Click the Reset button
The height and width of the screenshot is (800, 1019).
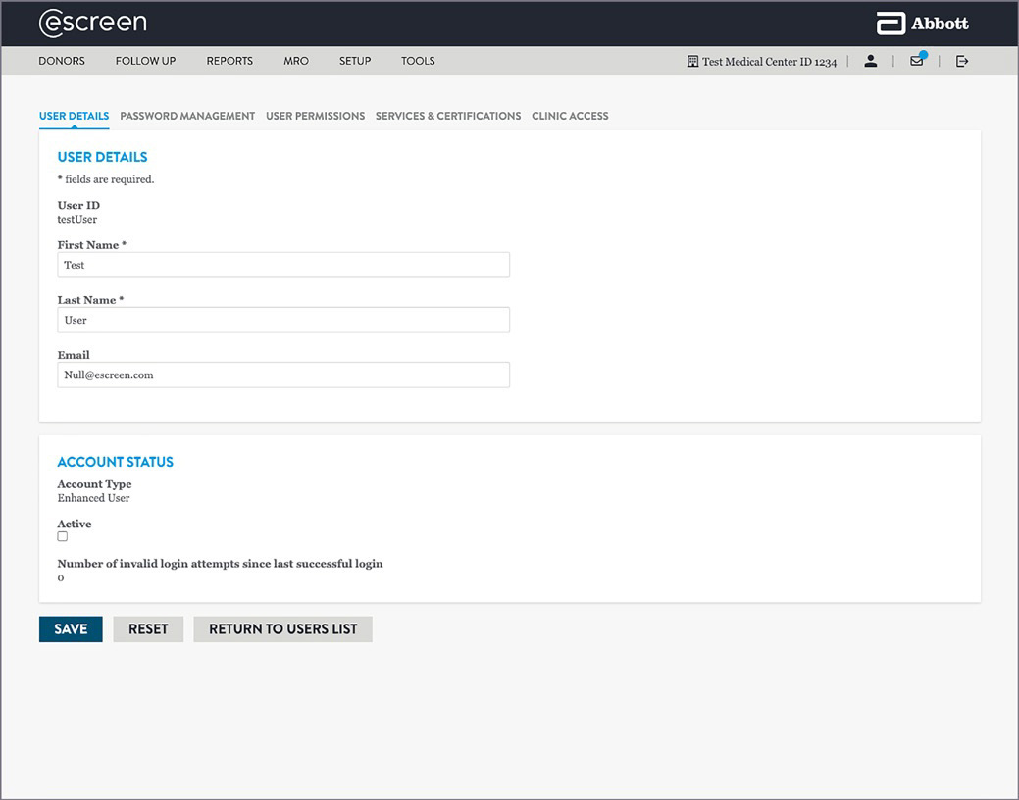click(148, 629)
